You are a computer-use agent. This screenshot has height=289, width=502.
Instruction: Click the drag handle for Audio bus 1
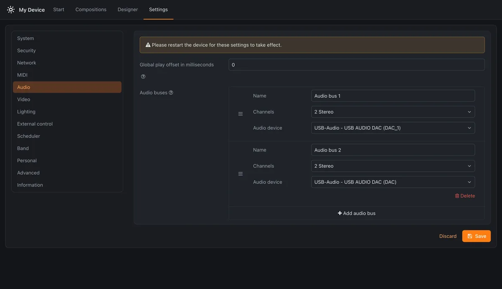pos(241,114)
